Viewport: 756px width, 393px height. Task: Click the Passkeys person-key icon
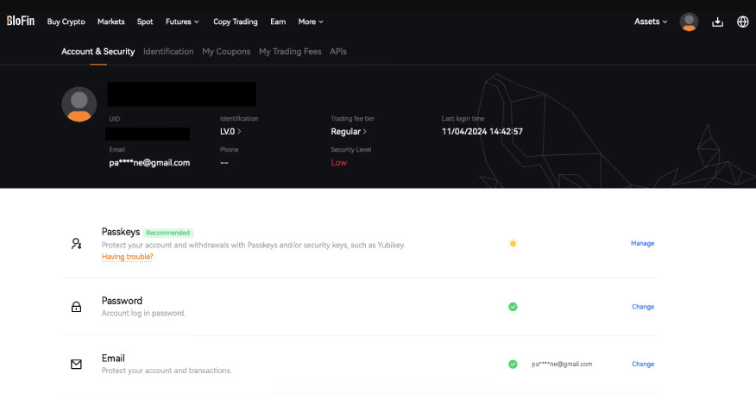pos(76,244)
